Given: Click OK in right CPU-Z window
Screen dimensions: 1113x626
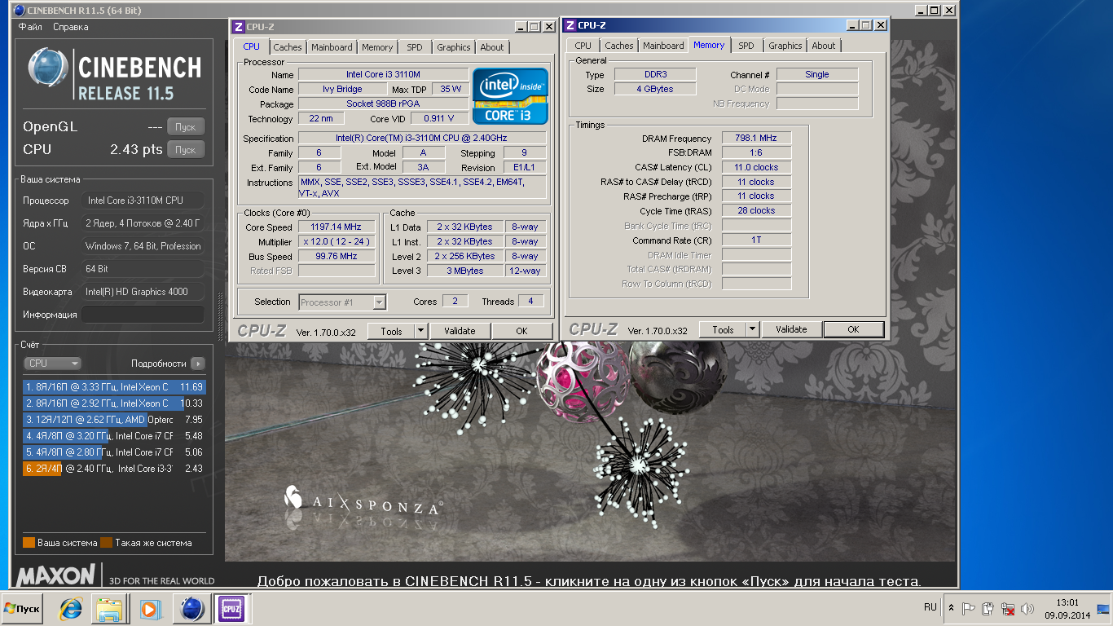Looking at the screenshot, I should (x=853, y=330).
